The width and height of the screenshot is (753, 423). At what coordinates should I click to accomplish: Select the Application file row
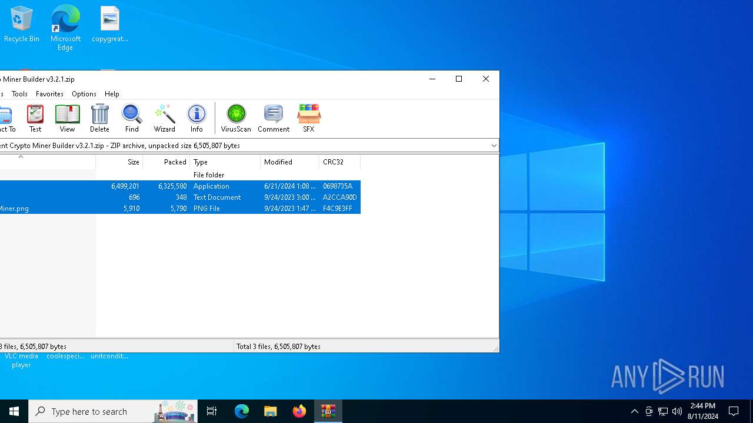pyautogui.click(x=180, y=186)
